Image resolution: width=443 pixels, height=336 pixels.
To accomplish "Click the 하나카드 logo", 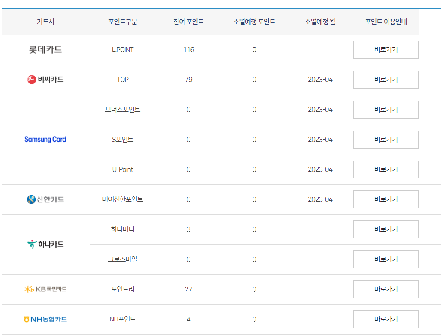I will (45, 244).
